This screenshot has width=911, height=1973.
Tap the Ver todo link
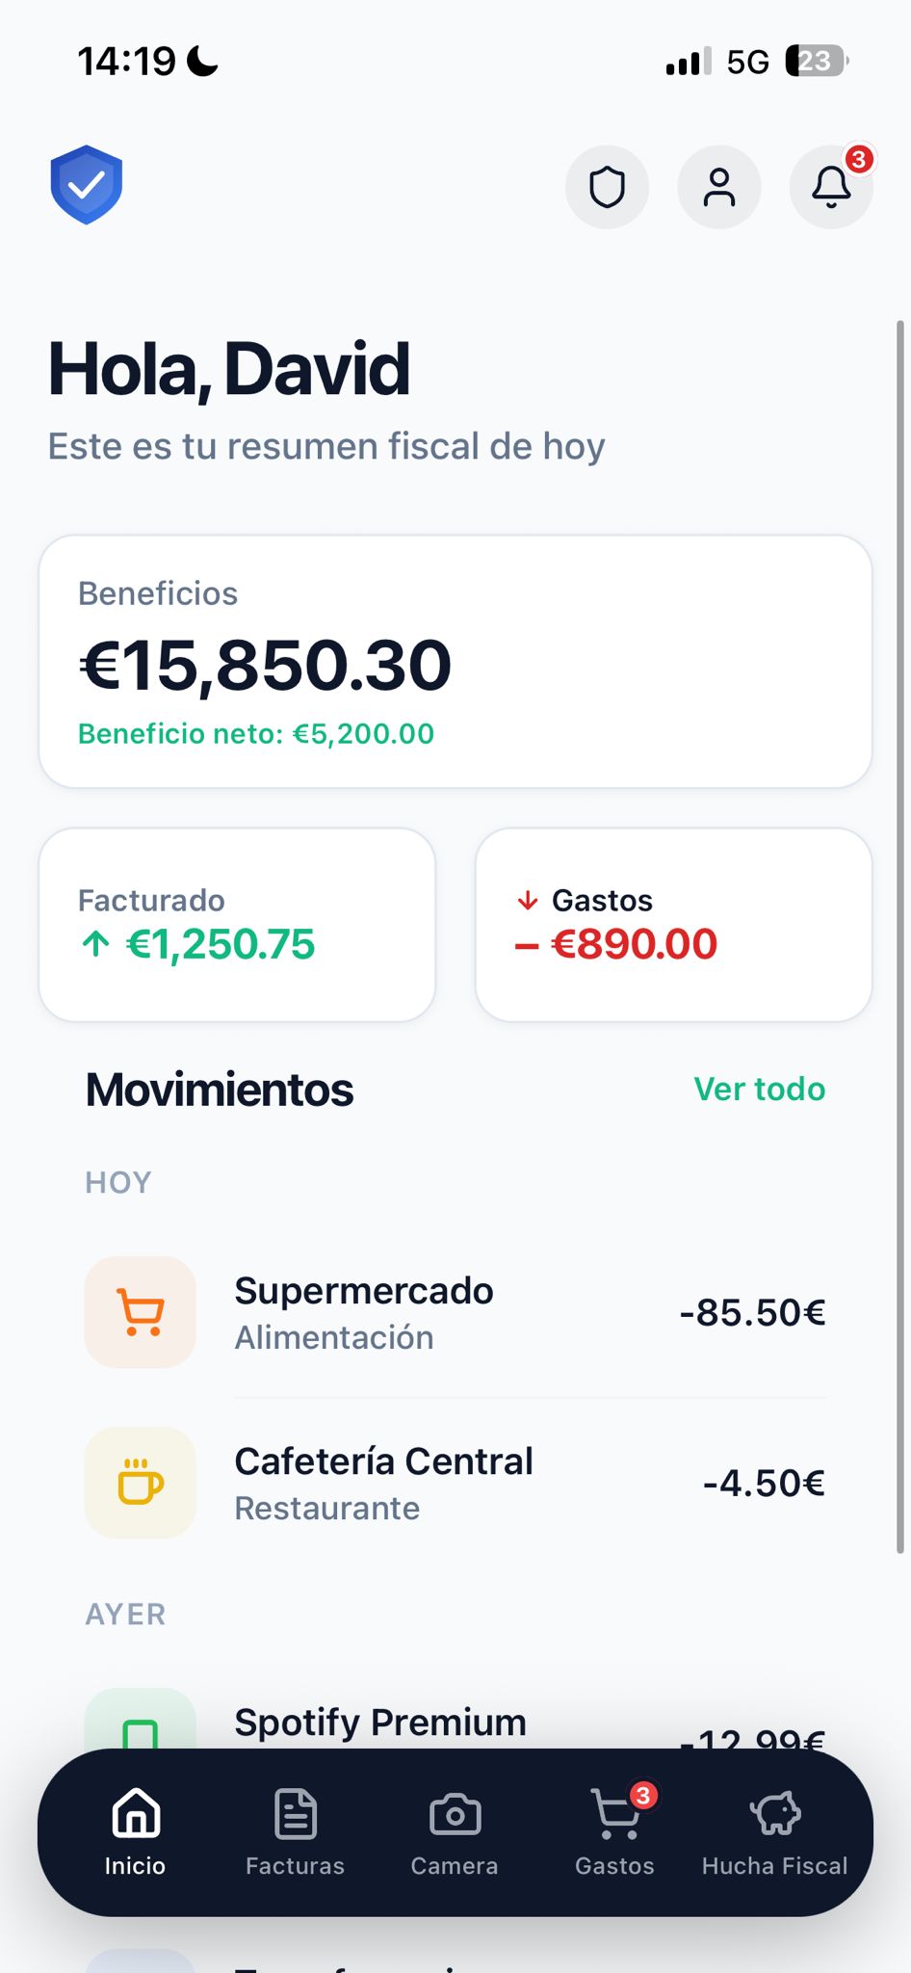click(759, 1089)
